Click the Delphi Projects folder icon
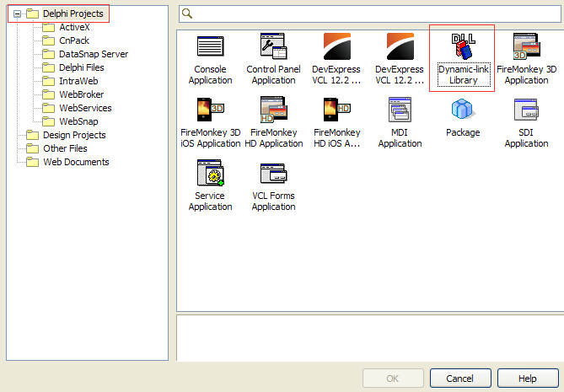 tap(32, 14)
